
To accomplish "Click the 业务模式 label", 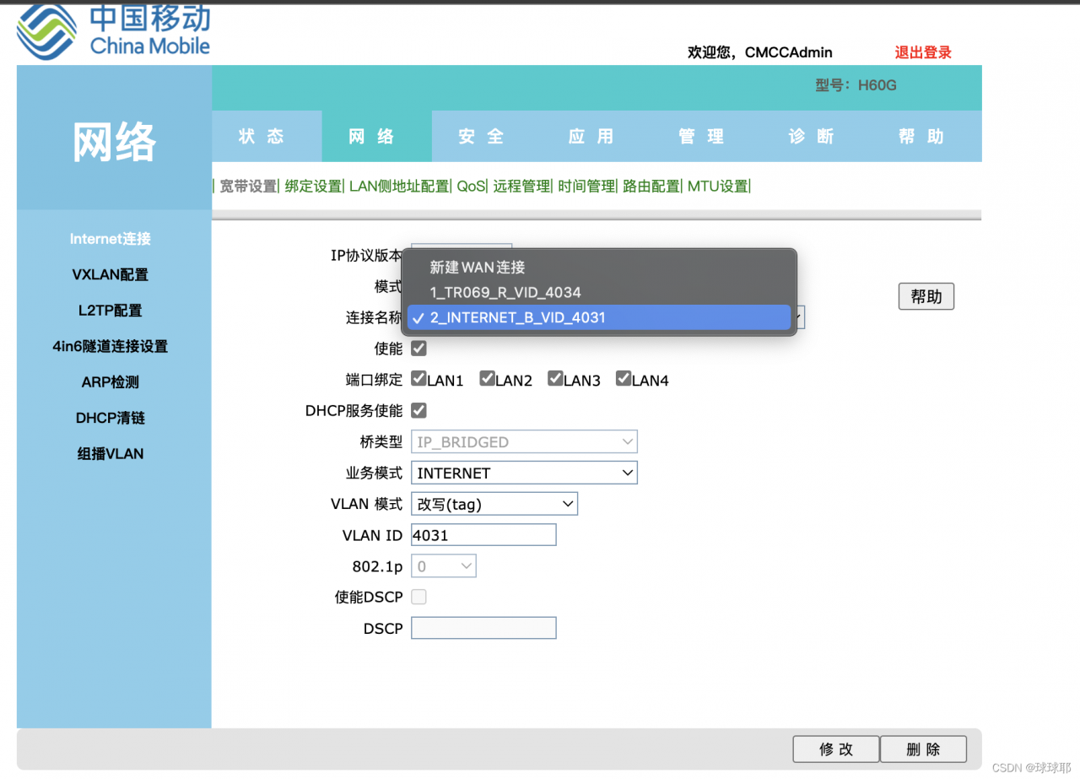I will (x=374, y=473).
